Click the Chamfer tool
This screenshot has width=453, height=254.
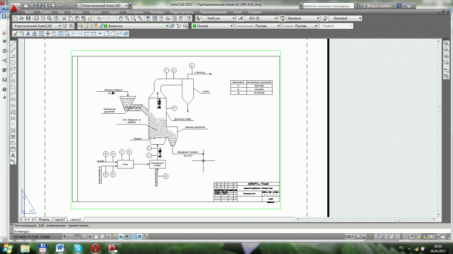pyautogui.click(x=106, y=34)
